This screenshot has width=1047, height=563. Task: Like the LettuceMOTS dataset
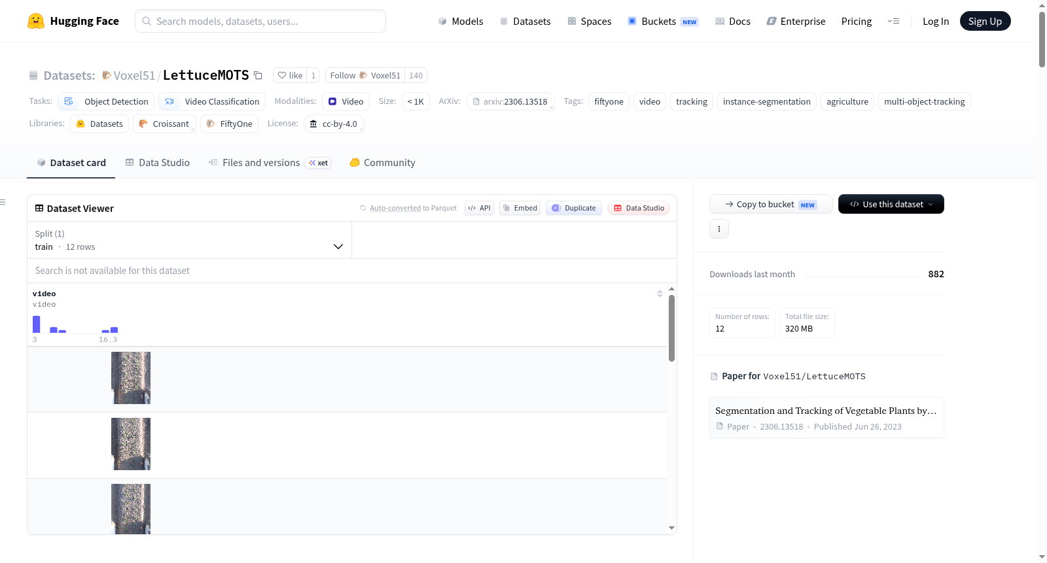click(290, 75)
